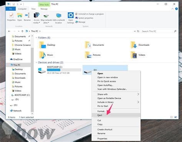This screenshot has height=142, width=182.
Task: Select the Desktop folder icon
Action: pos(42,45)
